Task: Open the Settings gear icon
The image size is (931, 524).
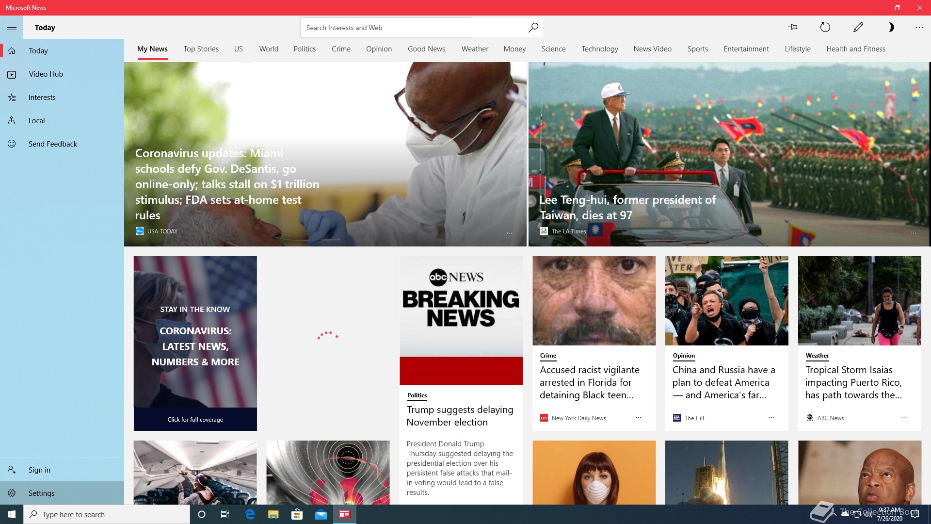Action: point(12,493)
